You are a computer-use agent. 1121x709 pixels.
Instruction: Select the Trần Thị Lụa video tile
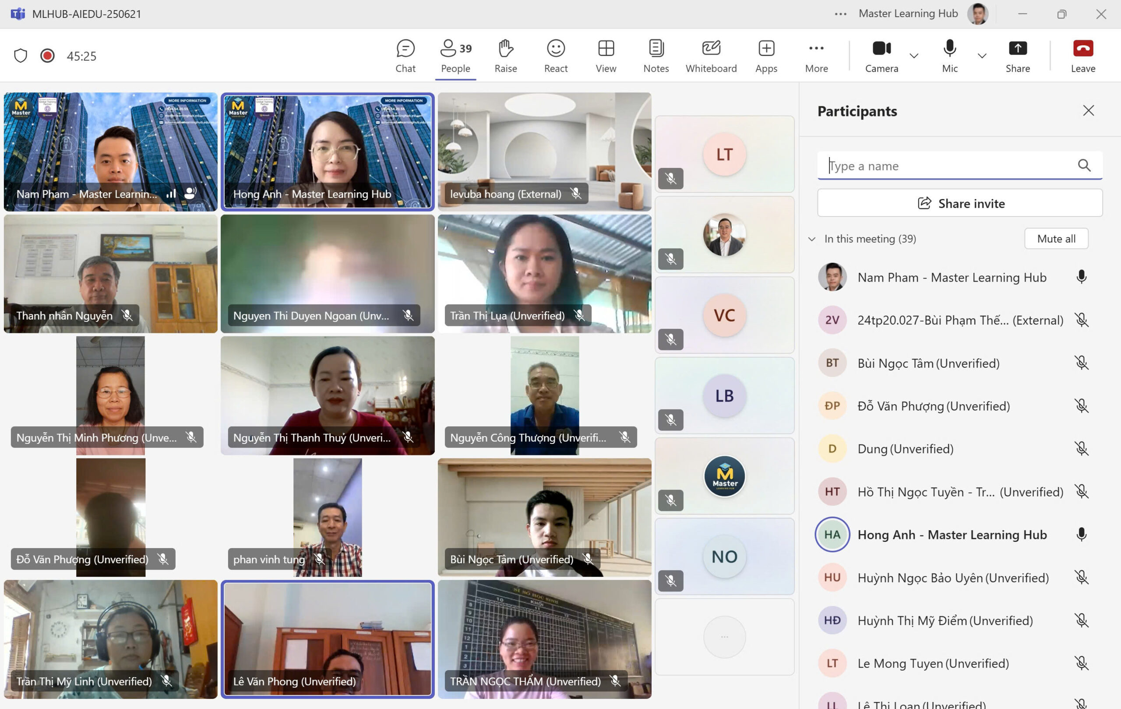point(544,273)
